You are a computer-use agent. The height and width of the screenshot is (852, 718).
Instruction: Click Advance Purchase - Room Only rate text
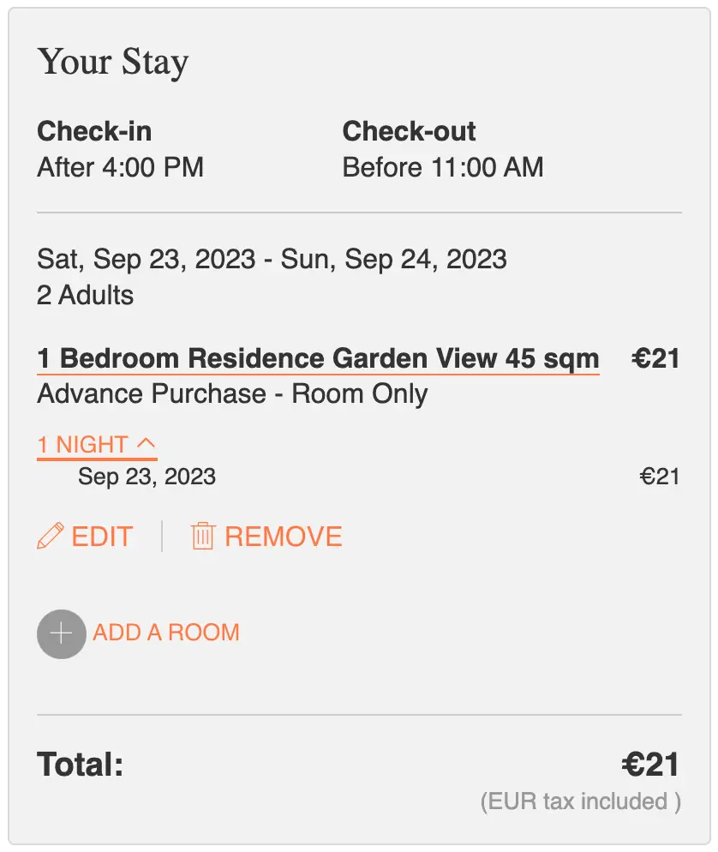pyautogui.click(x=232, y=394)
